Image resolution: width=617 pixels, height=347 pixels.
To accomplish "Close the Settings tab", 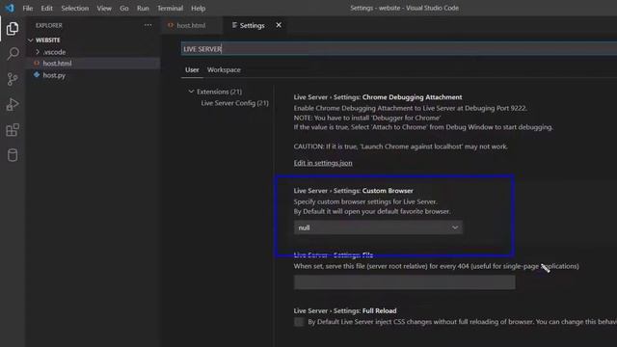I will (x=279, y=25).
